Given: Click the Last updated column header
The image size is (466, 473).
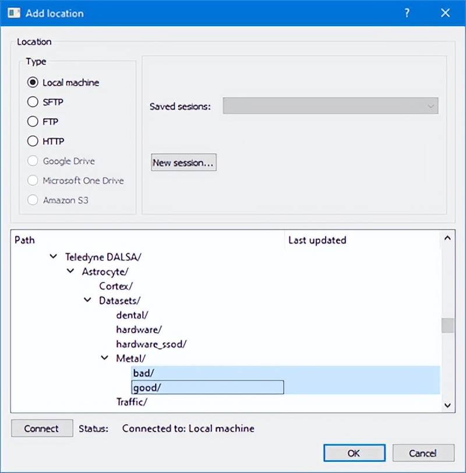Looking at the screenshot, I should click(x=317, y=240).
